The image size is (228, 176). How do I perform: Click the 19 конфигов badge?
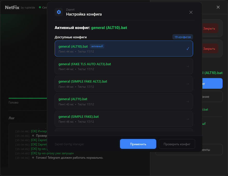tap(183, 37)
